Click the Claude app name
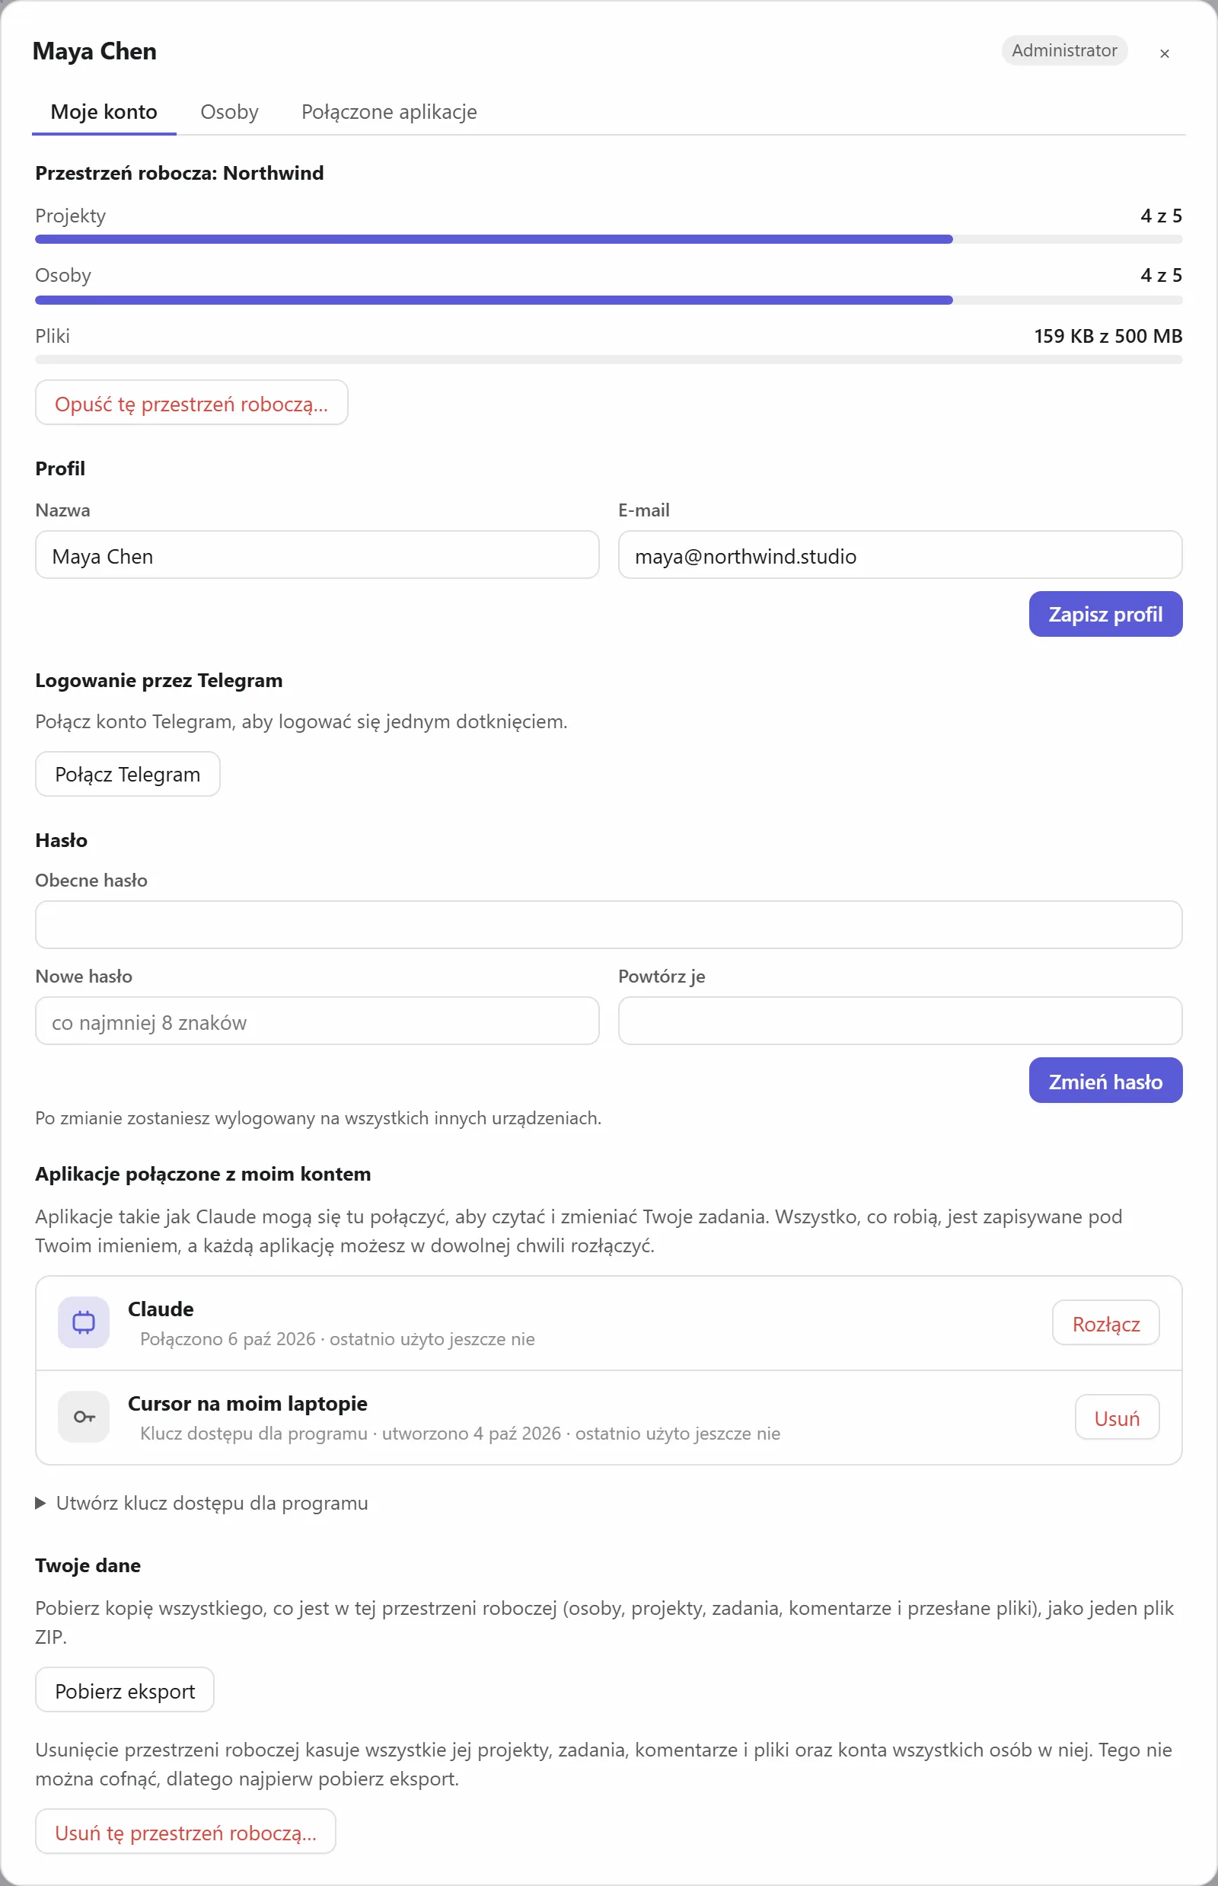 (161, 1309)
